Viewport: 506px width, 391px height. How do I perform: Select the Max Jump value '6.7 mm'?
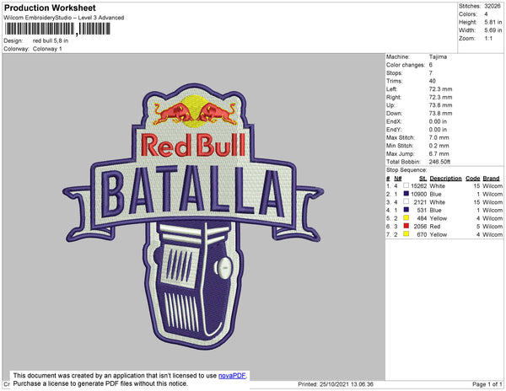coord(439,153)
